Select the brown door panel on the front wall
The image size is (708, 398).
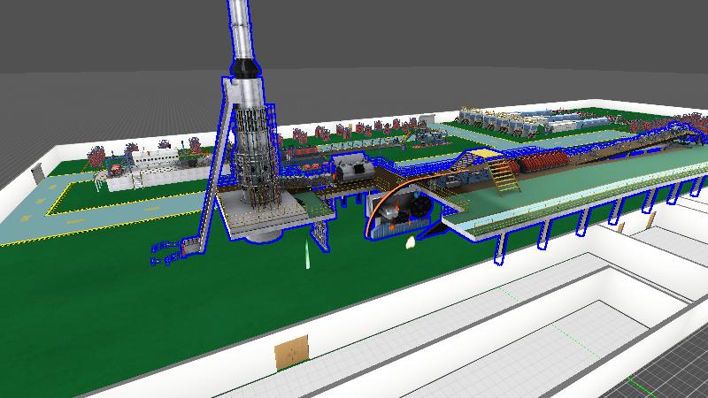pos(291,352)
